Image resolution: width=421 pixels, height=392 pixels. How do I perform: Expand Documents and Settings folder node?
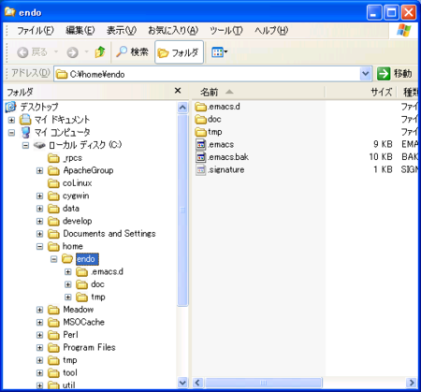pyautogui.click(x=39, y=234)
